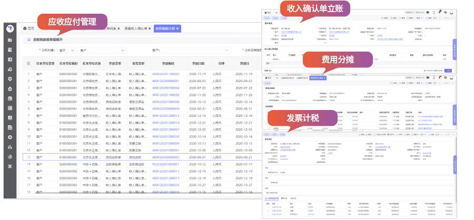Viewport: 474px width, 220px height.
Task: Close the 应收账龄分析 tab
Action: [178, 28]
